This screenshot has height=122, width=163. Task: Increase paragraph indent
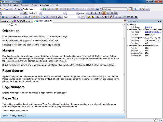coord(128,17)
